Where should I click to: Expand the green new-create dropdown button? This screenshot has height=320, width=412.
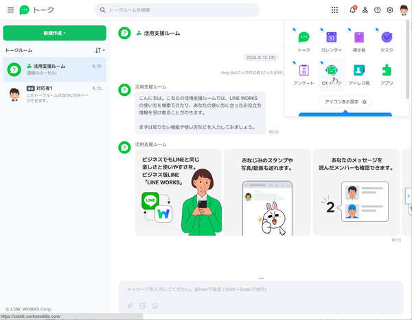[x=55, y=33]
